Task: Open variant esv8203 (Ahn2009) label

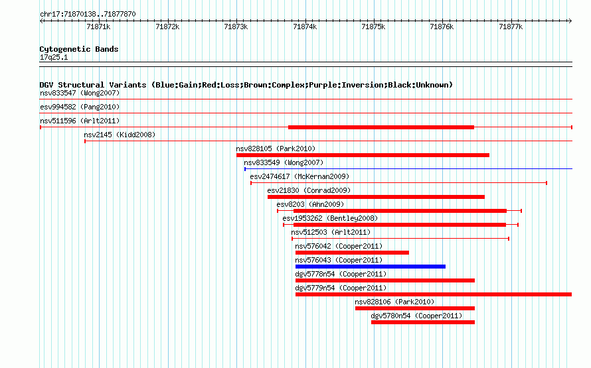Action: [310, 204]
